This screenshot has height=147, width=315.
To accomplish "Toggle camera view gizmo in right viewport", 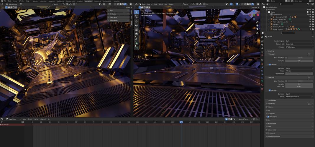I will [x=257, y=29].
